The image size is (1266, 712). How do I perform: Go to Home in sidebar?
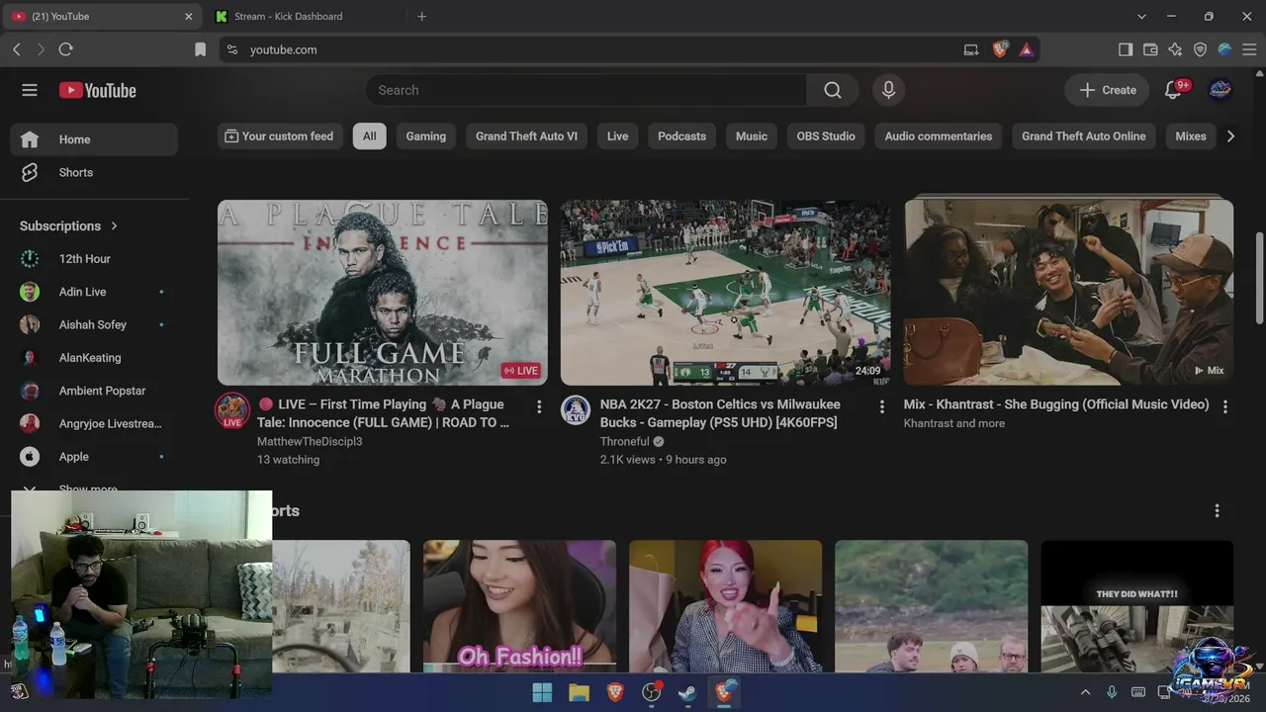coord(94,139)
